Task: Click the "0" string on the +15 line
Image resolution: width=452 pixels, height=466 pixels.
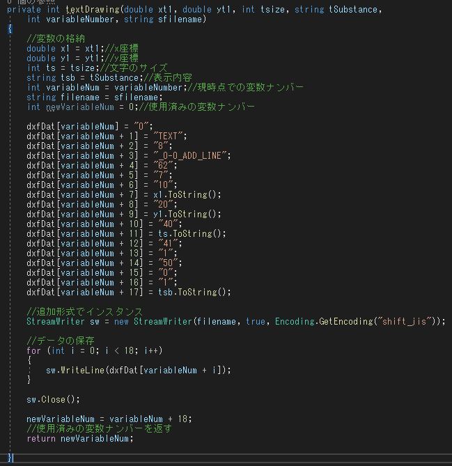Action: (166, 273)
